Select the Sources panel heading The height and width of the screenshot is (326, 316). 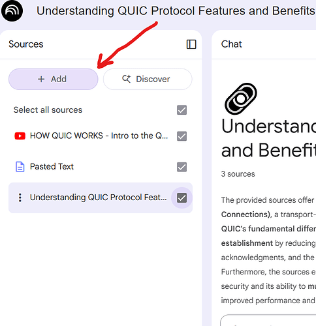pyautogui.click(x=26, y=44)
